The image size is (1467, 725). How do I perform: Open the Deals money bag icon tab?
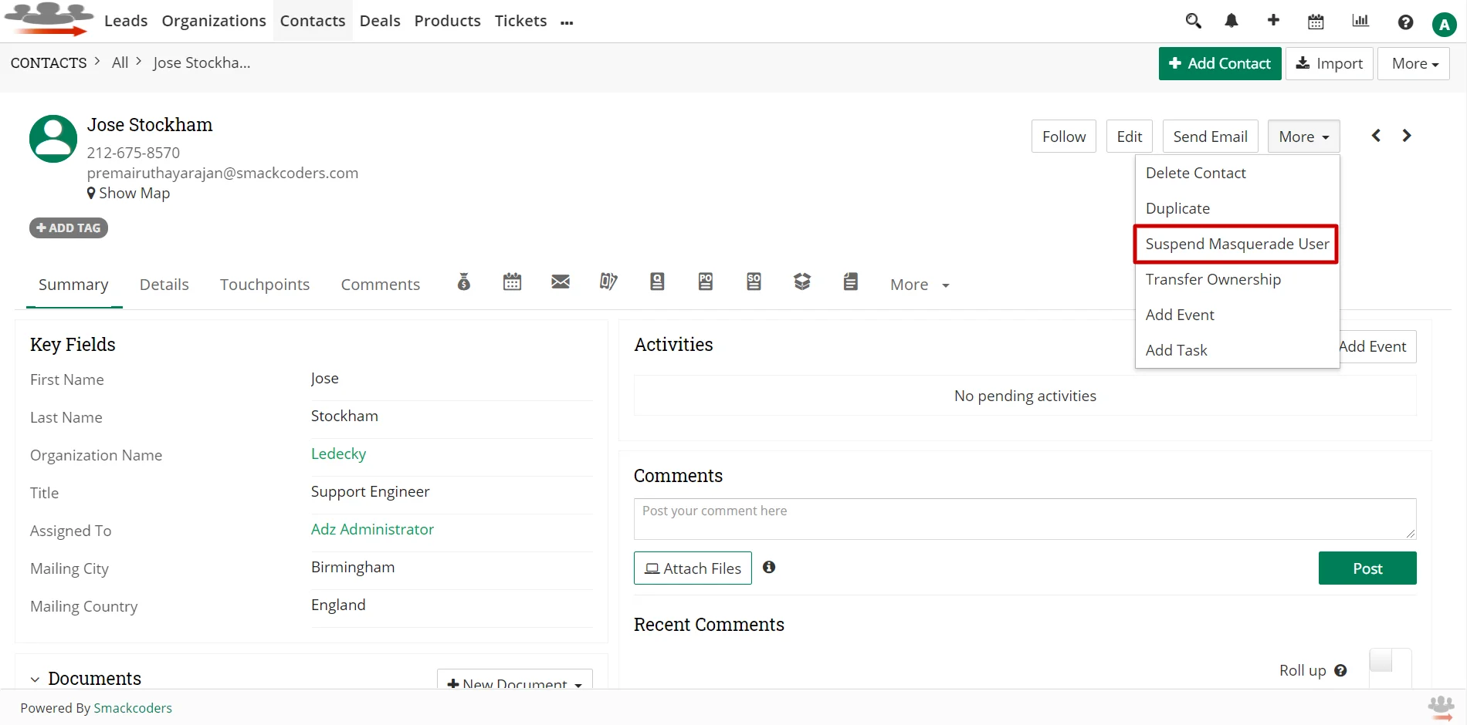tap(463, 282)
